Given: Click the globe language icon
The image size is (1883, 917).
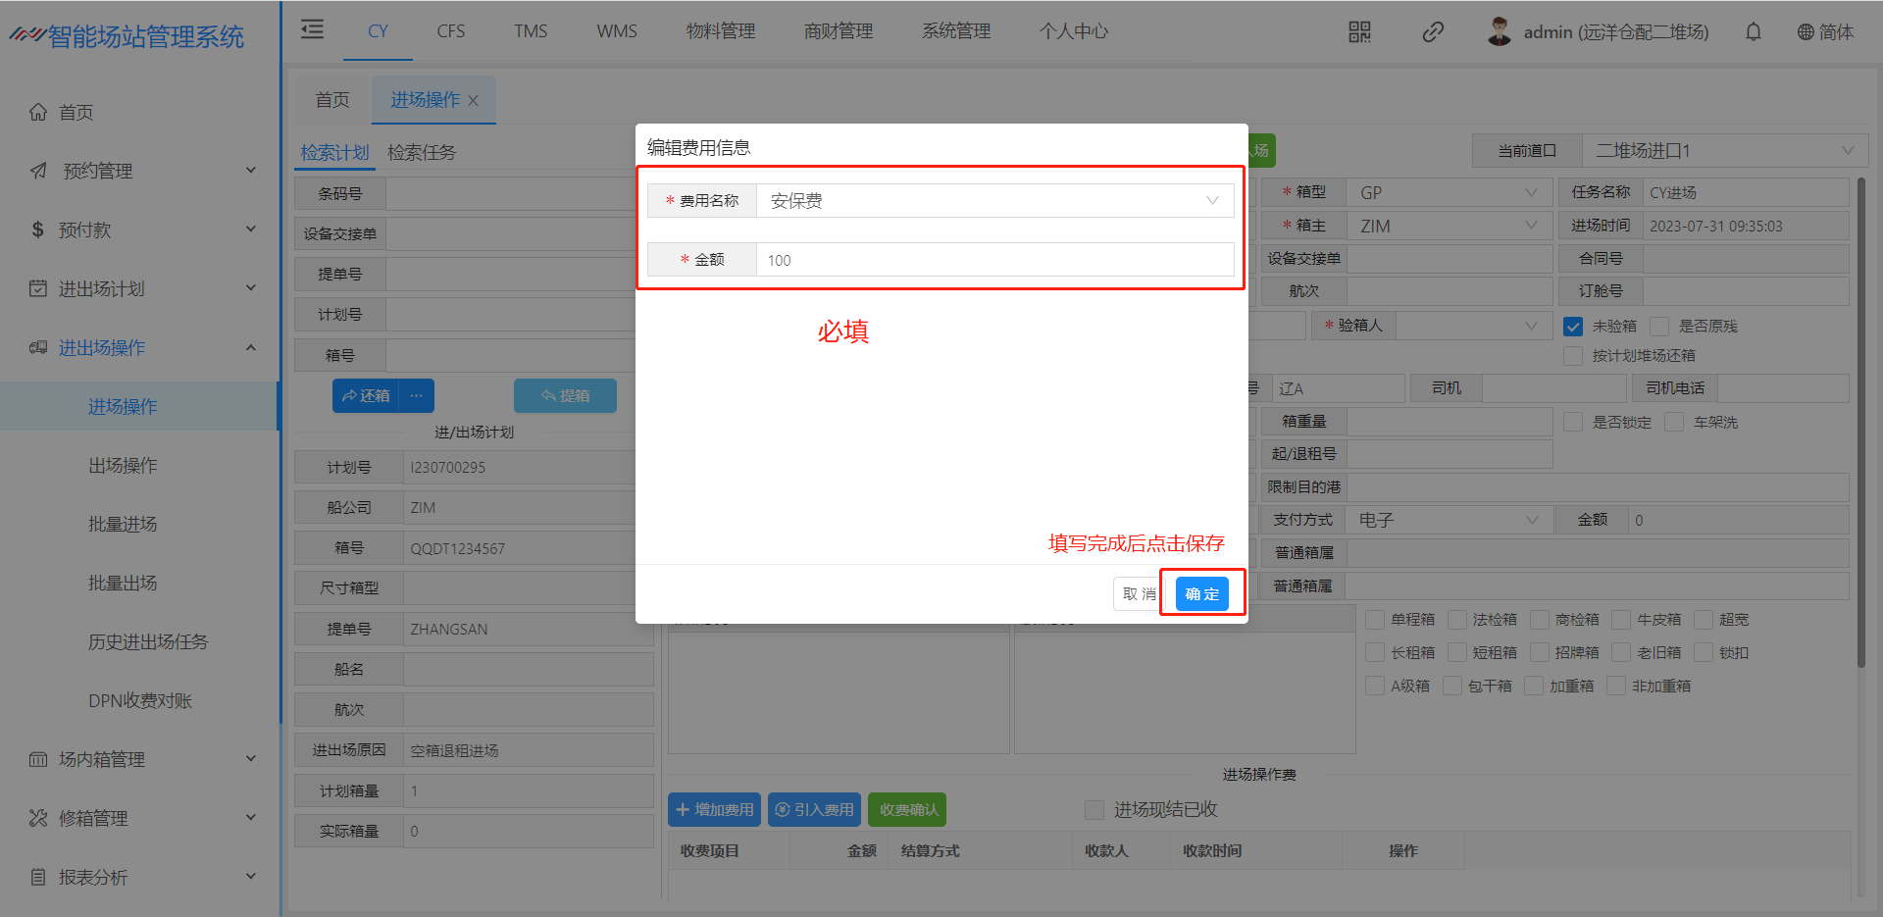Looking at the screenshot, I should (1805, 32).
